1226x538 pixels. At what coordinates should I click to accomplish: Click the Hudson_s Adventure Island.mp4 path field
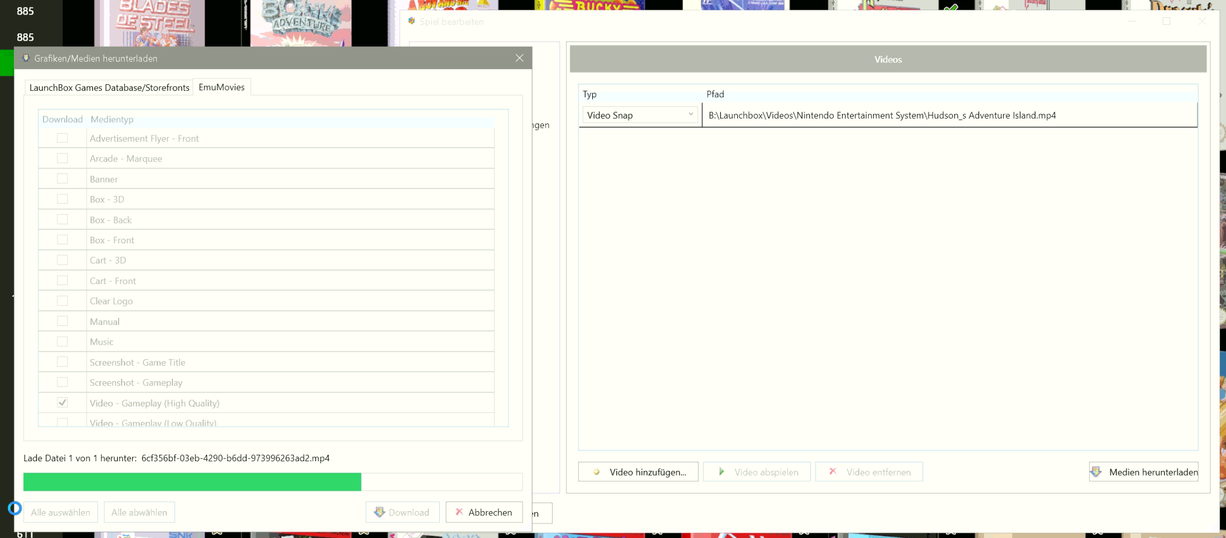tap(949, 115)
